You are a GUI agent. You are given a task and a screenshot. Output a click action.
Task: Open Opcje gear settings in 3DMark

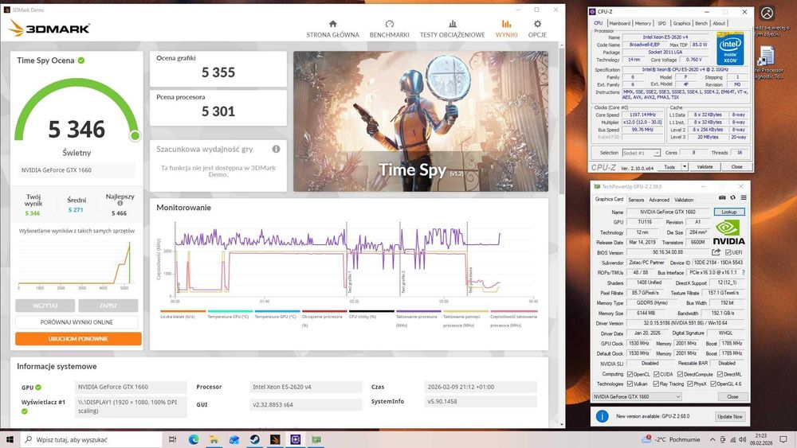click(537, 24)
